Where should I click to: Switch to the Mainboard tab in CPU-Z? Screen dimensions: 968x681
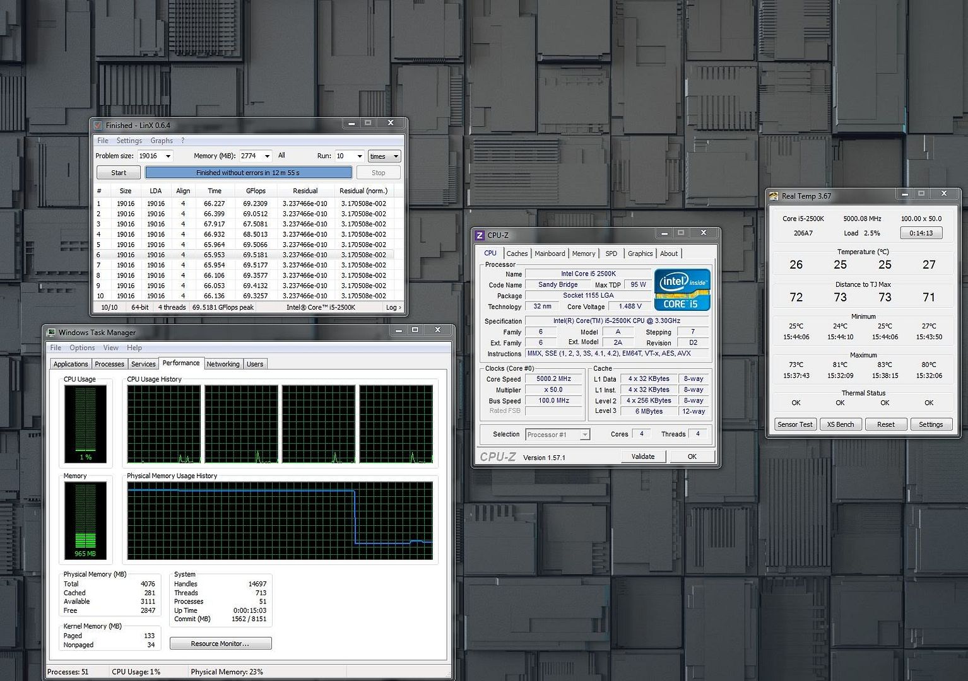pos(550,253)
